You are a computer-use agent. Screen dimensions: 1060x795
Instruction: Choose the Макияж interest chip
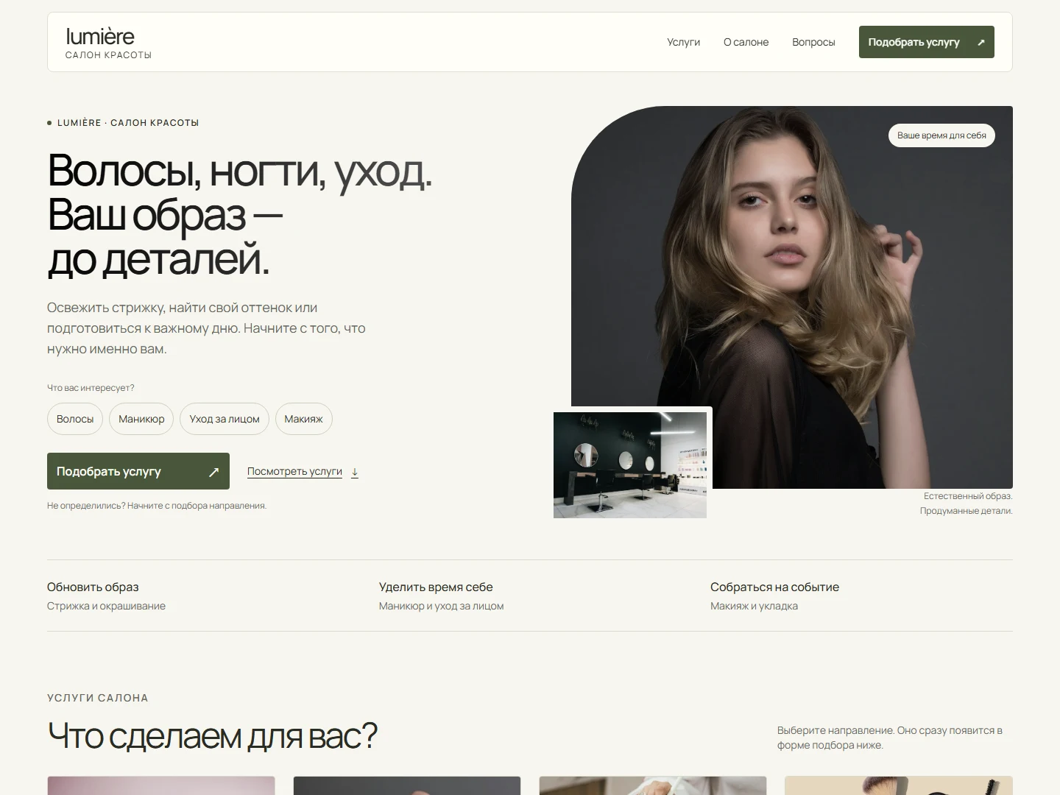click(x=303, y=419)
